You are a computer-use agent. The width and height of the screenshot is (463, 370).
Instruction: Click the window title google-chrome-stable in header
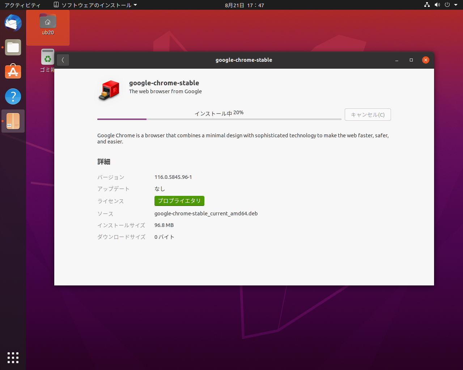tap(244, 60)
